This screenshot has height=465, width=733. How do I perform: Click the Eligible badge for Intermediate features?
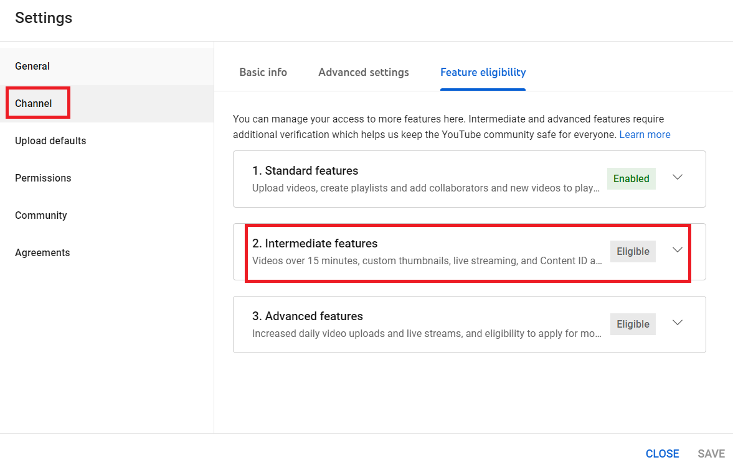[x=633, y=251]
